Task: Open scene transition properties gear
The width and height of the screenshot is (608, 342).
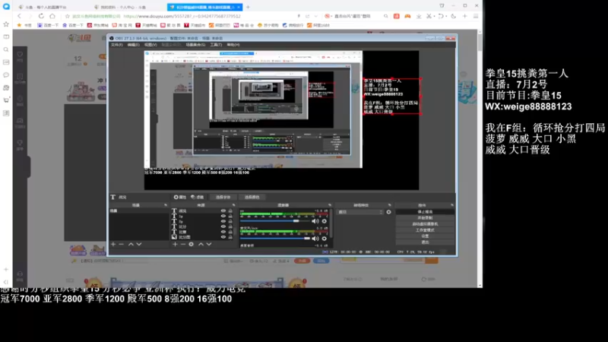Action: [x=388, y=212]
